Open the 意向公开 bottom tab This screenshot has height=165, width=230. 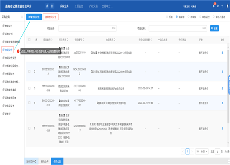[x=45, y=162]
